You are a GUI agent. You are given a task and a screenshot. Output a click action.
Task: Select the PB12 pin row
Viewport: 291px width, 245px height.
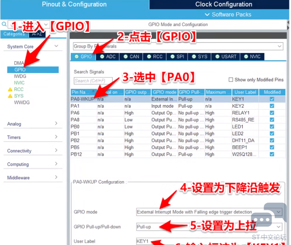(x=178, y=154)
